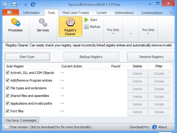The width and height of the screenshot is (177, 133).
Task: Click the About info icon
Action: click(x=154, y=127)
